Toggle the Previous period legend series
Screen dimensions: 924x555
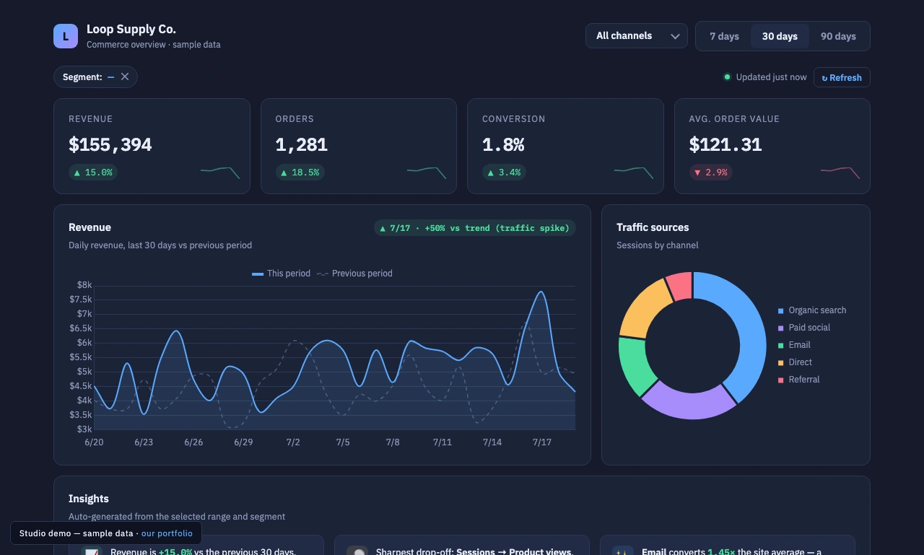[x=354, y=274]
